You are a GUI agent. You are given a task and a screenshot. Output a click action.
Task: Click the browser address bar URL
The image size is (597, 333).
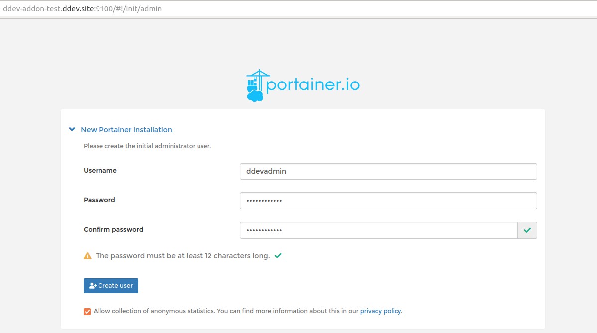(82, 8)
